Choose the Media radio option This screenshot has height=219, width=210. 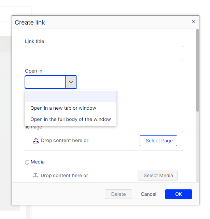tap(27, 162)
